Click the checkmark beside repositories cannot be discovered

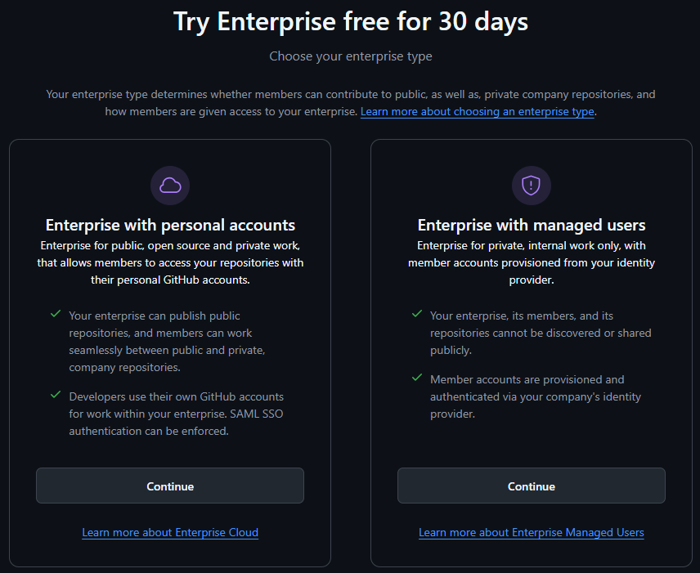tap(417, 314)
